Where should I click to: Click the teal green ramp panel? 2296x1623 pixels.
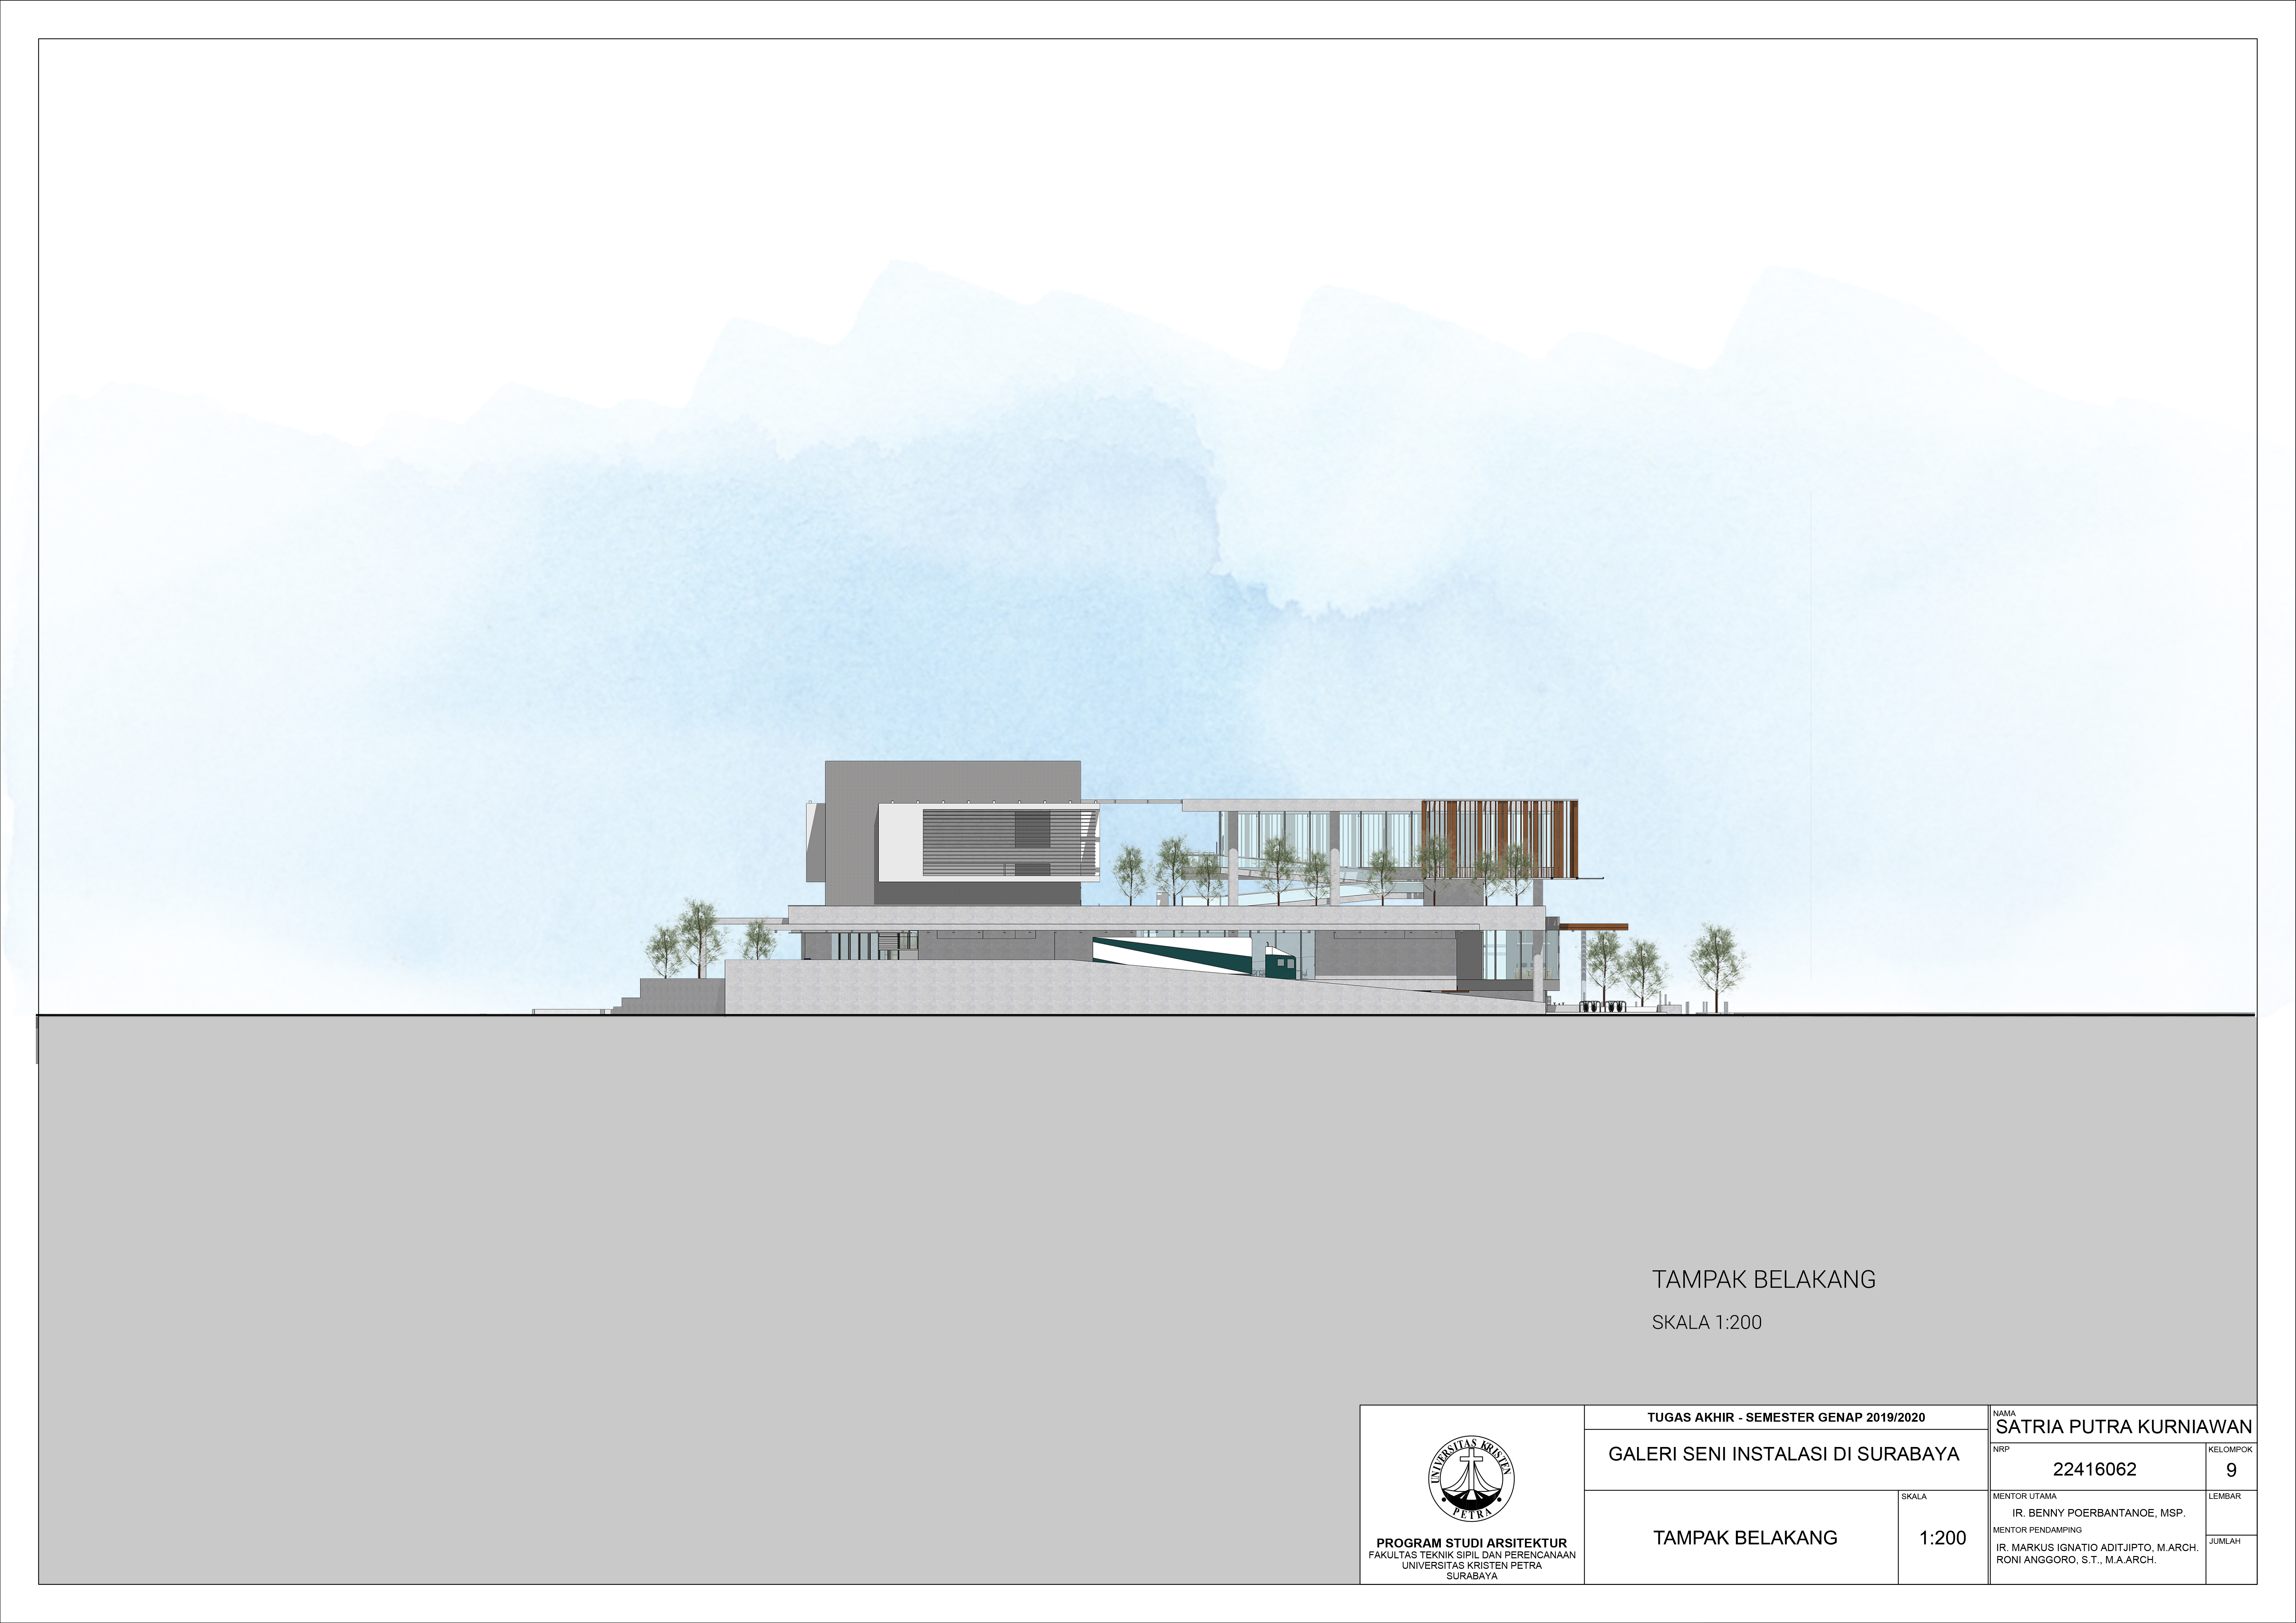point(1180,956)
